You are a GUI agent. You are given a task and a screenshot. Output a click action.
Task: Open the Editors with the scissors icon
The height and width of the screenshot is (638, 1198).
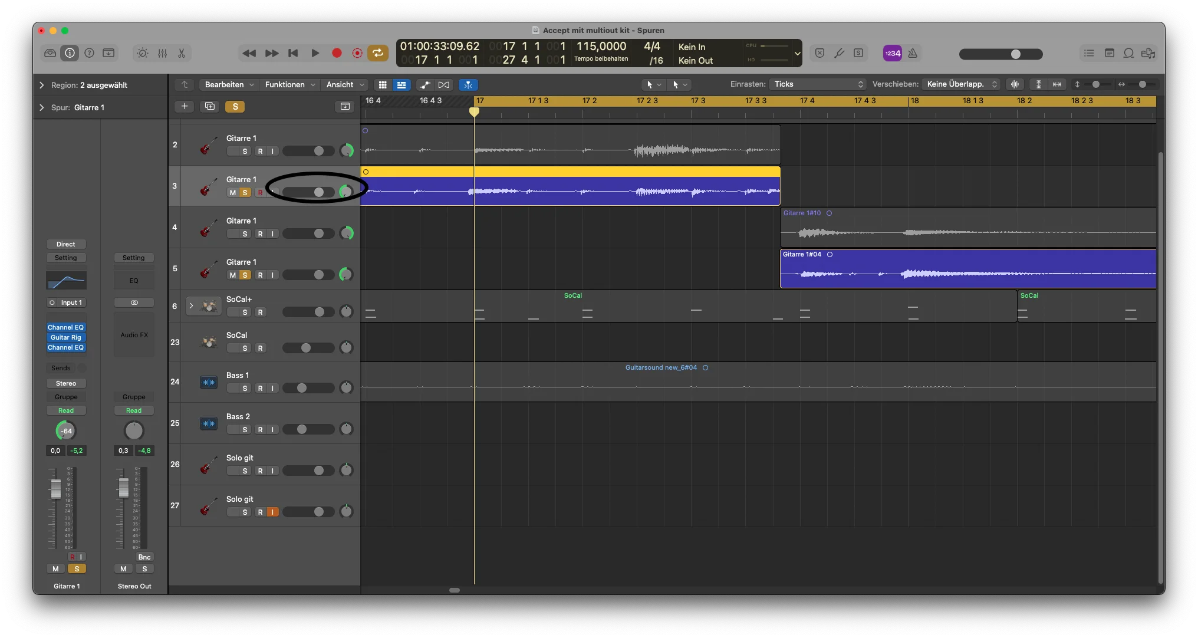click(182, 53)
